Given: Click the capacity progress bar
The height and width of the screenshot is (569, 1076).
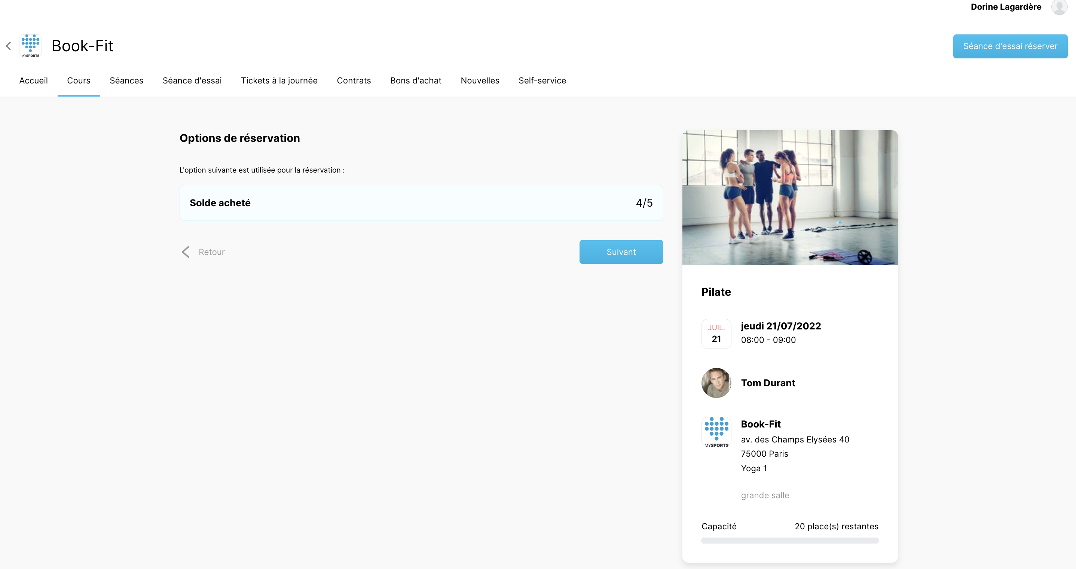Looking at the screenshot, I should 790,541.
